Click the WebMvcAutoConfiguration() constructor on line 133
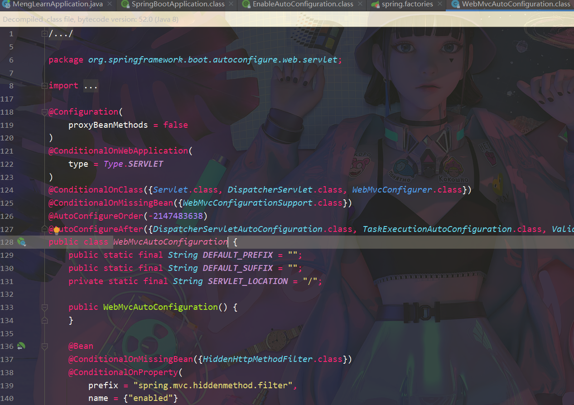The height and width of the screenshot is (405, 574). click(165, 307)
